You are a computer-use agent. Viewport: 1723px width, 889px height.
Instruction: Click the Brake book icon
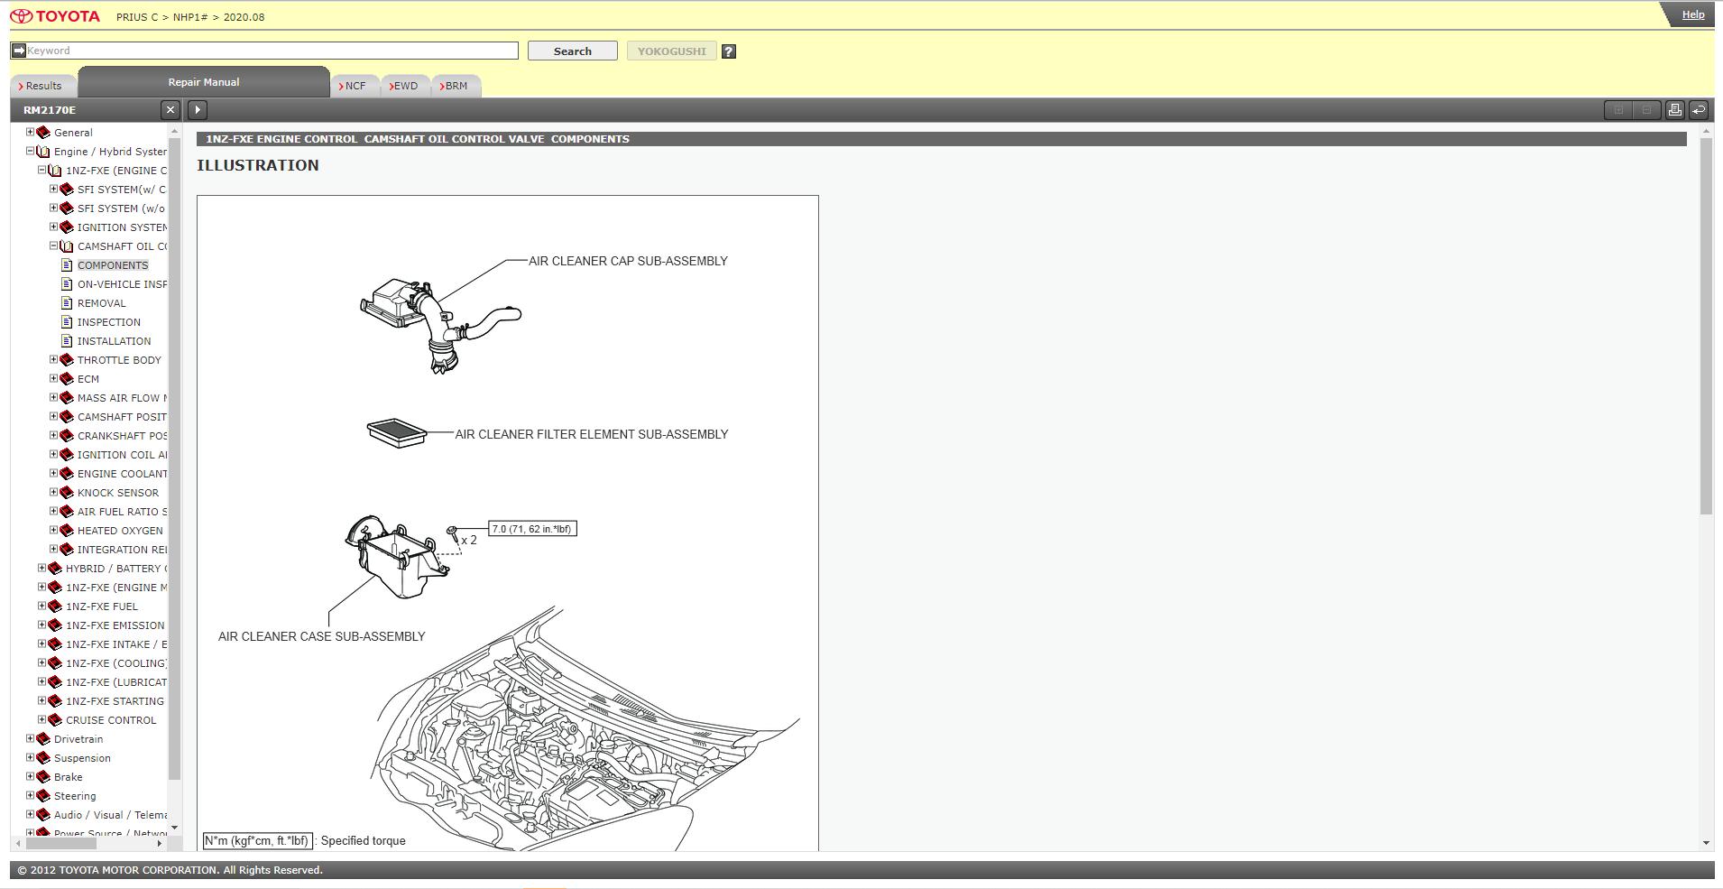42,777
